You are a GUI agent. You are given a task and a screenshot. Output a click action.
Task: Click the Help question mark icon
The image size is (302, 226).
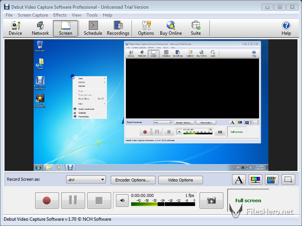click(286, 28)
